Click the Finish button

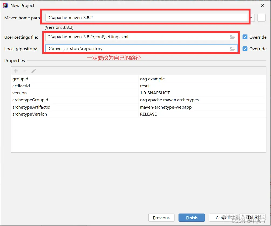(192, 218)
